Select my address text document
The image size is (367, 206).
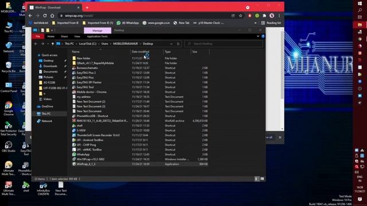pos(140,97)
